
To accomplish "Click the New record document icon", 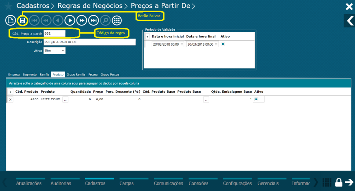I will [10, 20].
